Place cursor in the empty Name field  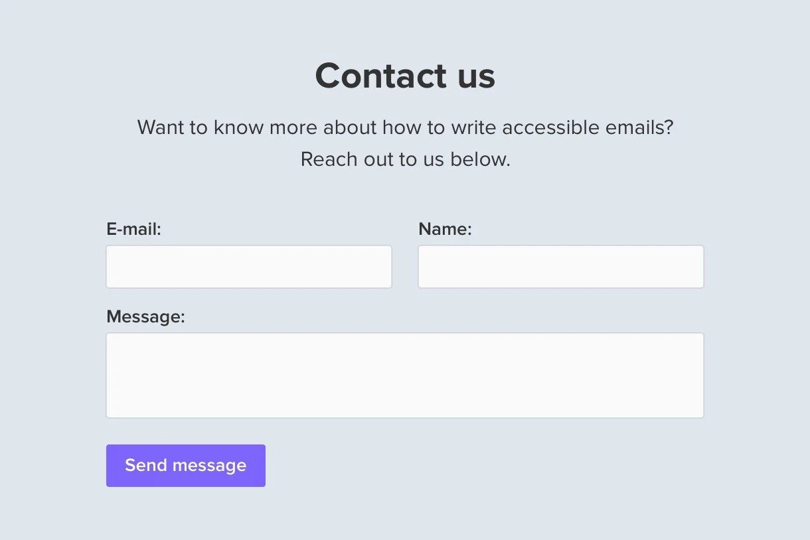pos(560,266)
